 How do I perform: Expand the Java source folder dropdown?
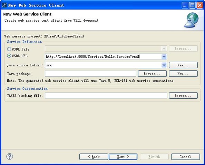tap(164, 65)
